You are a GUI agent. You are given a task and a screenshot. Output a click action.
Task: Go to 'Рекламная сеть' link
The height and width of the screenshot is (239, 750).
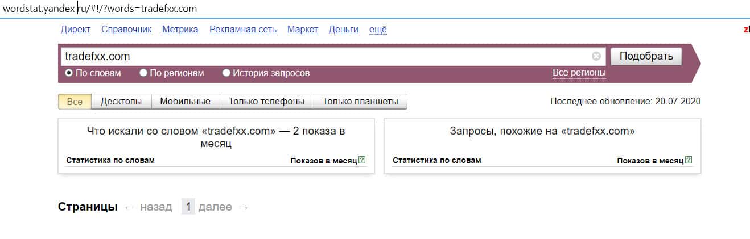click(242, 30)
